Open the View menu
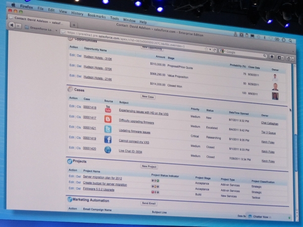The height and width of the screenshot is (227, 303). 63,12
